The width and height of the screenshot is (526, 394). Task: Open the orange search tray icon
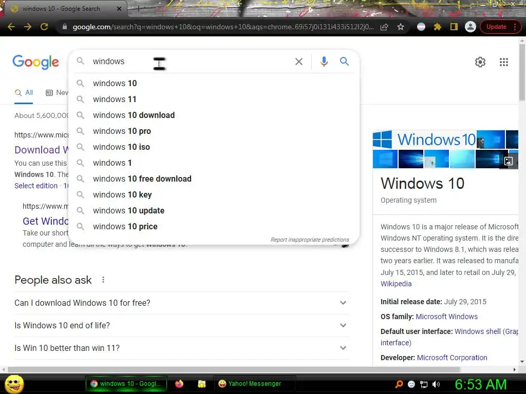coord(399,384)
